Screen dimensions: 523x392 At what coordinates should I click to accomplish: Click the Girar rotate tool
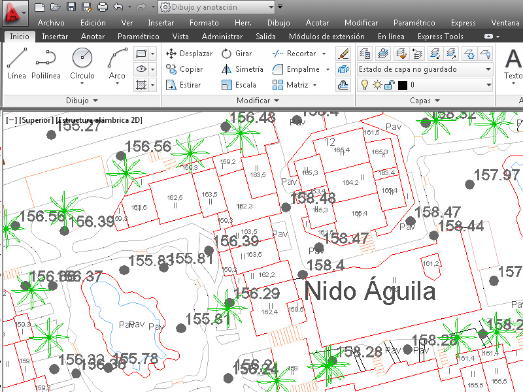(237, 54)
